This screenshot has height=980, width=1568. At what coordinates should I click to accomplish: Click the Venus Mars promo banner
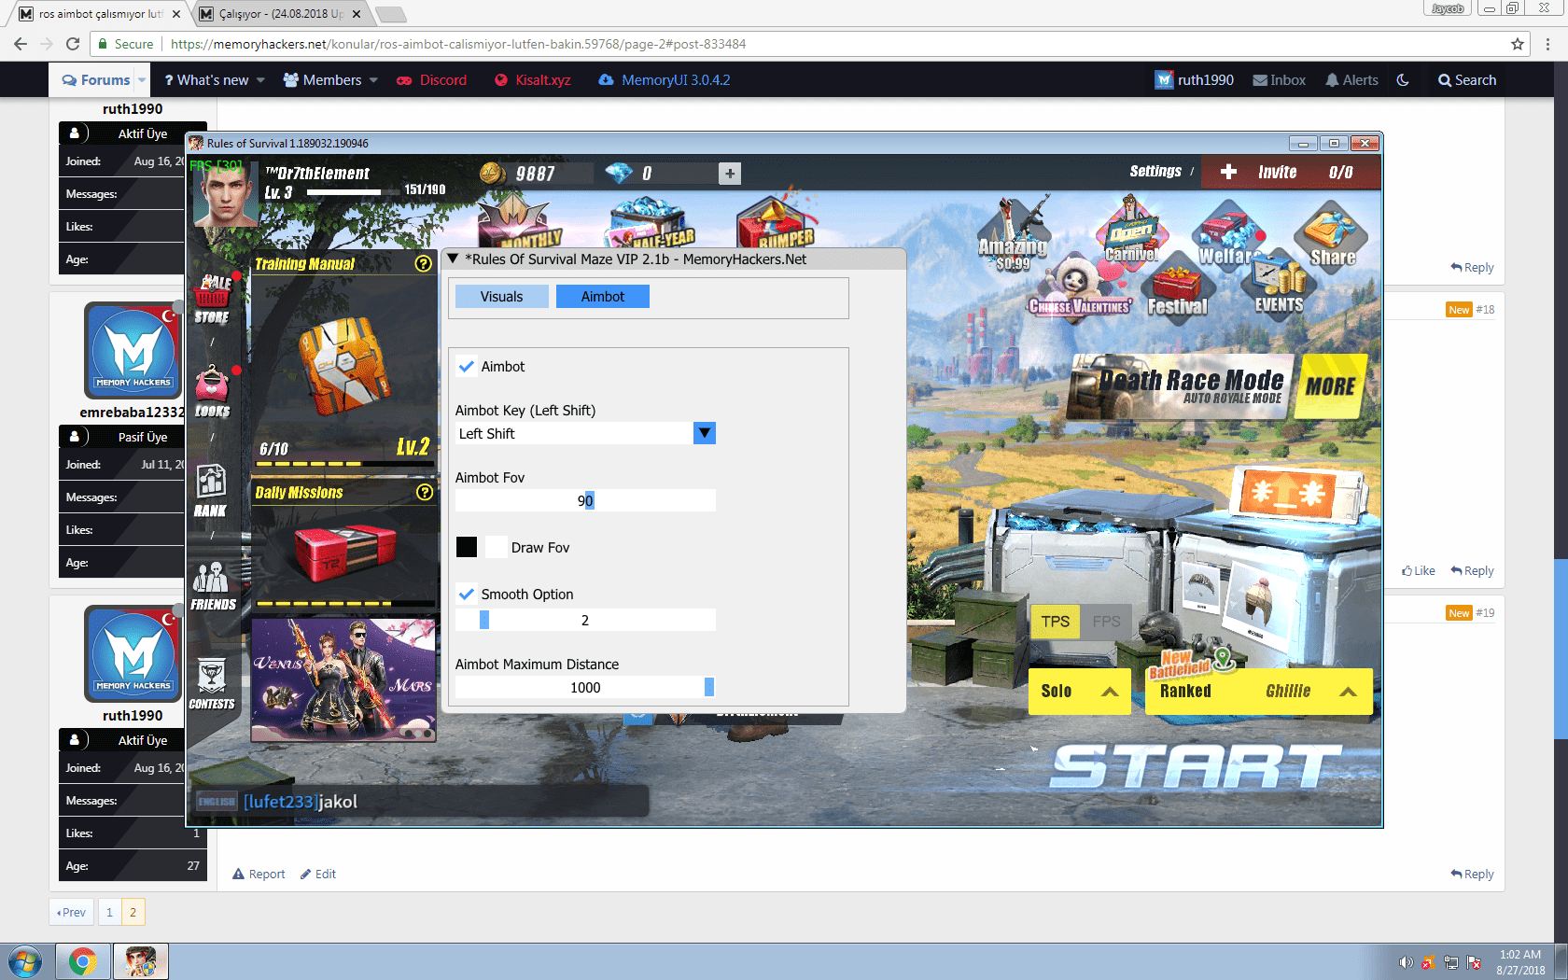coord(343,680)
